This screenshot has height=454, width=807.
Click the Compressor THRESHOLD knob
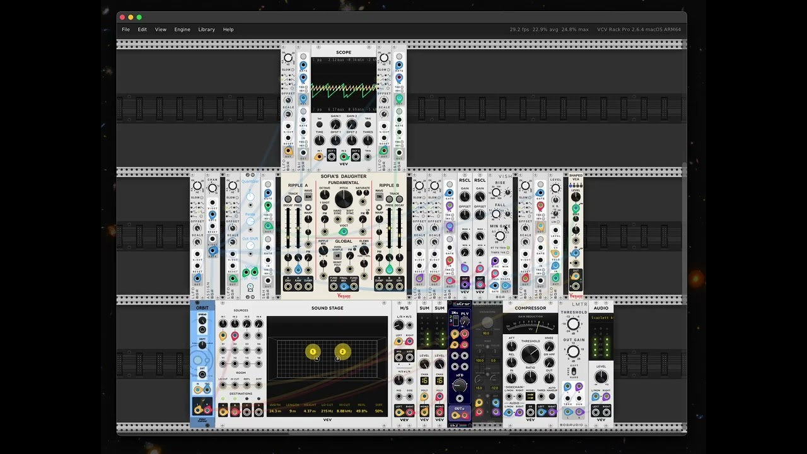pos(530,354)
